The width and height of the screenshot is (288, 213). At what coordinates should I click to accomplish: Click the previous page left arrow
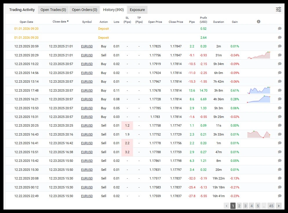pos(227,206)
